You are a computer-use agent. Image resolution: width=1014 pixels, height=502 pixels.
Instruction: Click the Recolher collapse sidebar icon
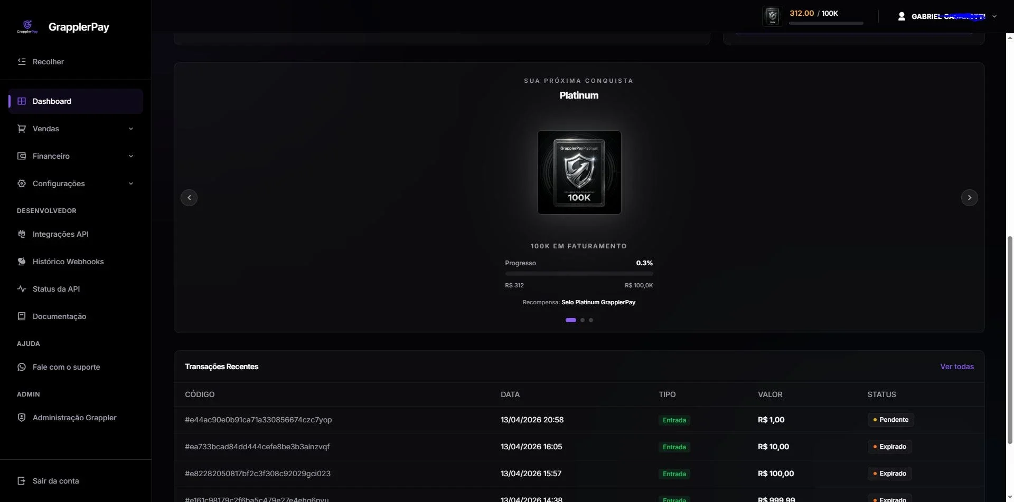click(22, 62)
